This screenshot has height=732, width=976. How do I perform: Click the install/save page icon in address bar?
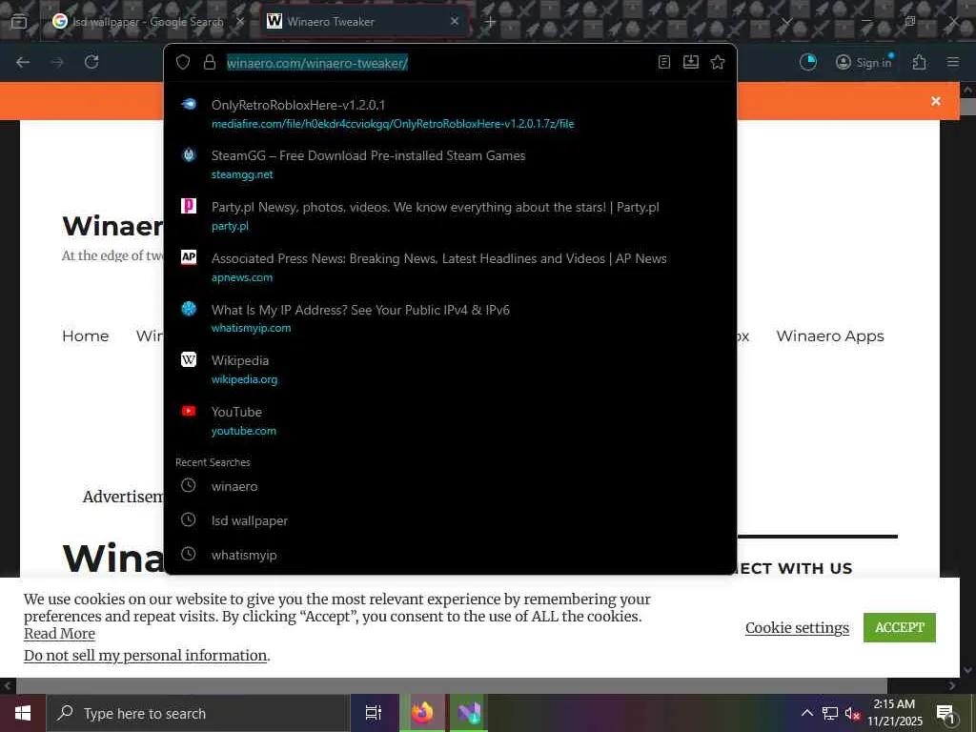point(691,62)
